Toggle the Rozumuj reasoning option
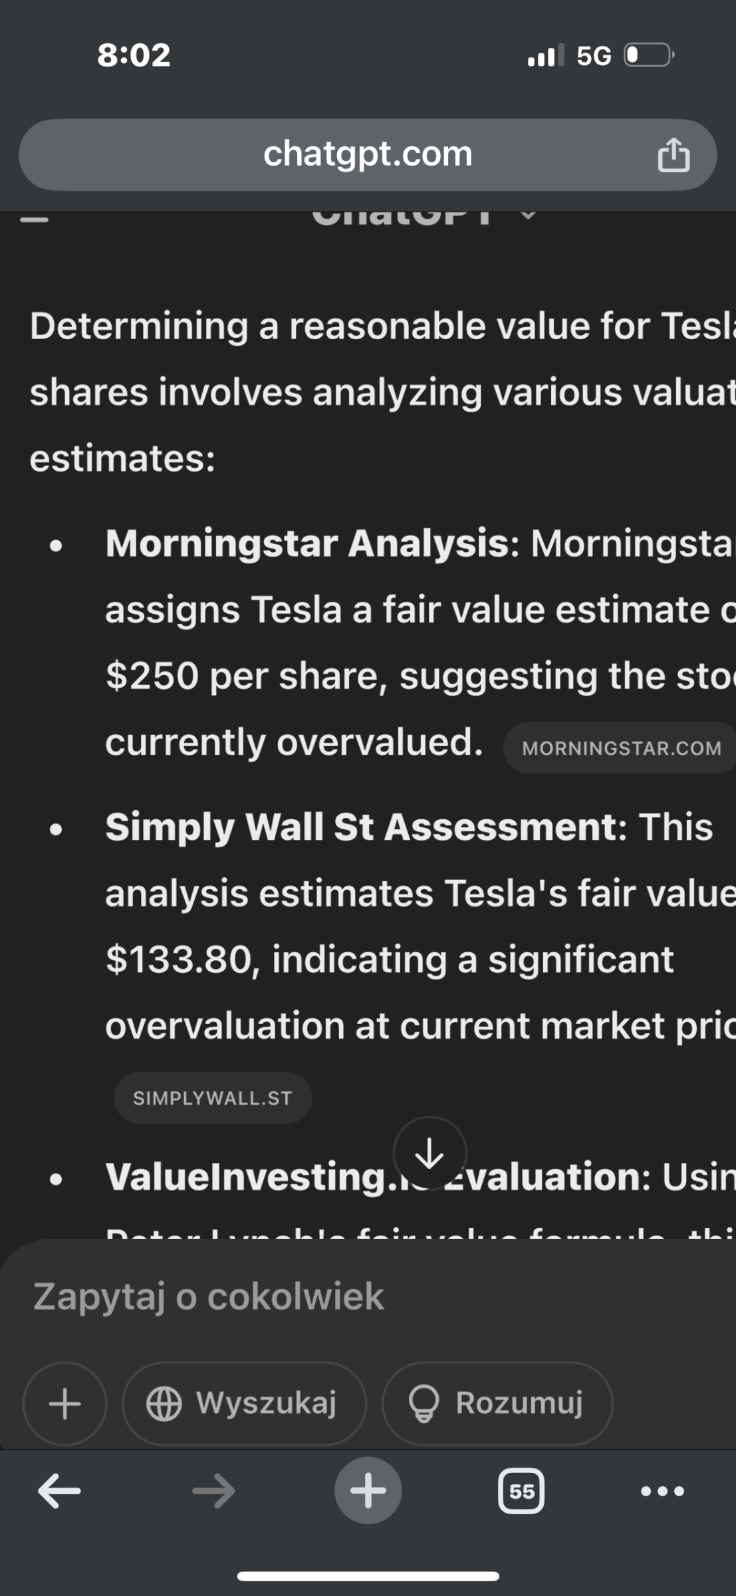736x1596 pixels. [497, 1403]
